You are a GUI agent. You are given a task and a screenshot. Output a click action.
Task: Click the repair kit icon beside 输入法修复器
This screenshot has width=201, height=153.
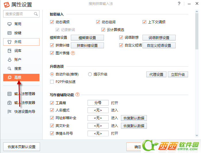click(9, 103)
